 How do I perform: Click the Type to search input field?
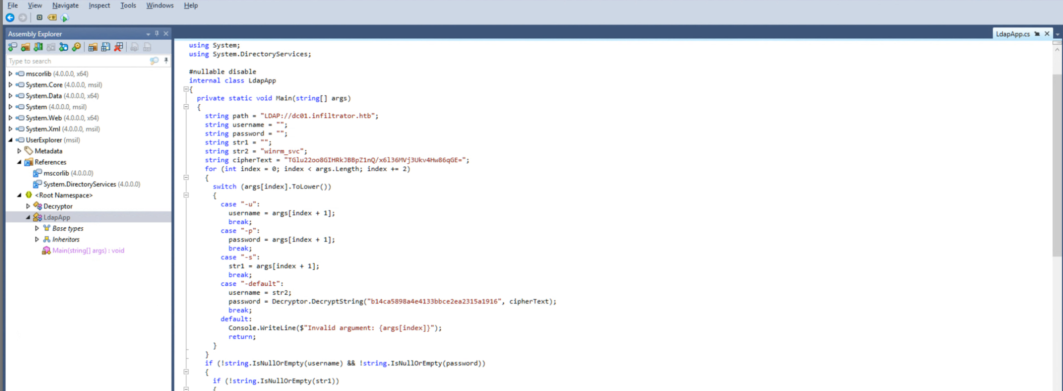coord(76,61)
